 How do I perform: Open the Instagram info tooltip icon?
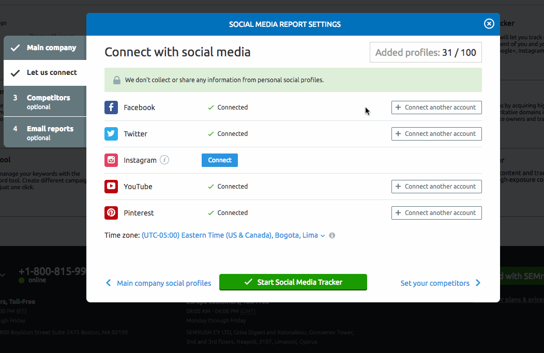tap(164, 160)
